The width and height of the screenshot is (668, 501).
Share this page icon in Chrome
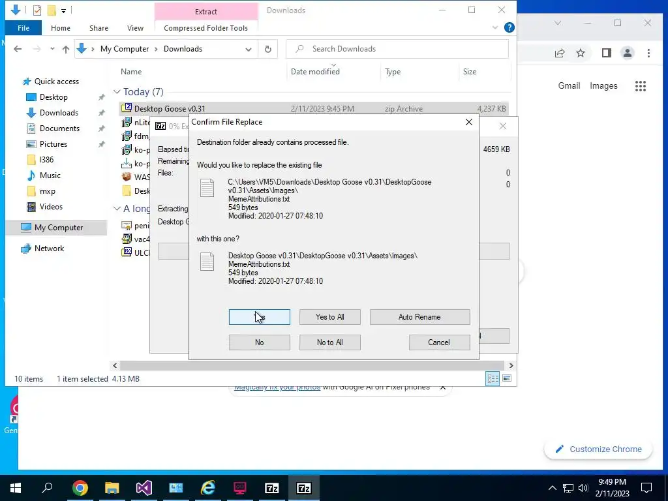pyautogui.click(x=559, y=53)
